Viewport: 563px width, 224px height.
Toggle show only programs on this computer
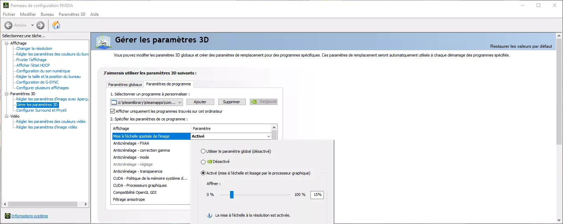pyautogui.click(x=112, y=111)
